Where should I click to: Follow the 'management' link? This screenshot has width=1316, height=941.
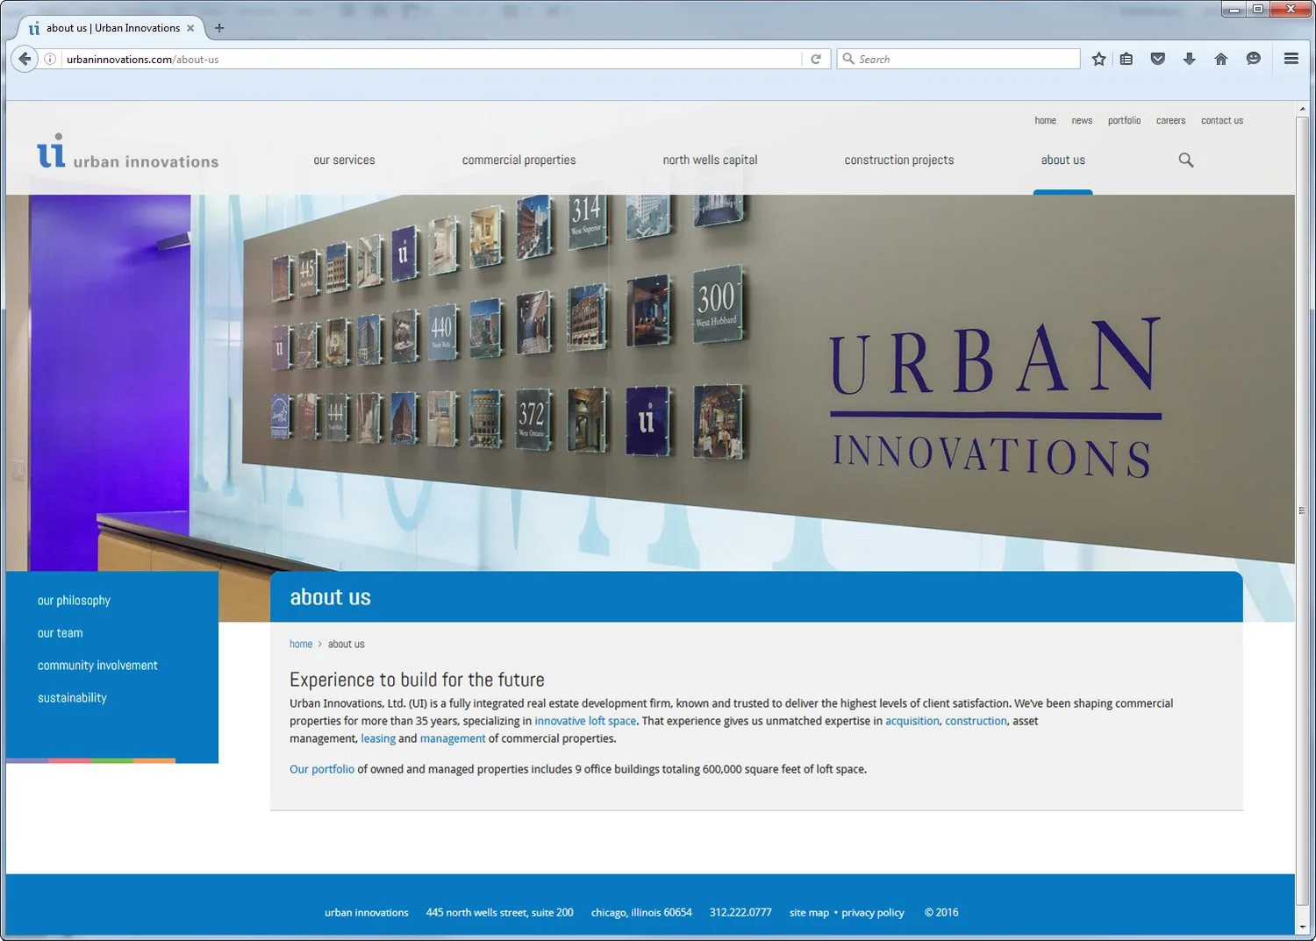tap(453, 738)
